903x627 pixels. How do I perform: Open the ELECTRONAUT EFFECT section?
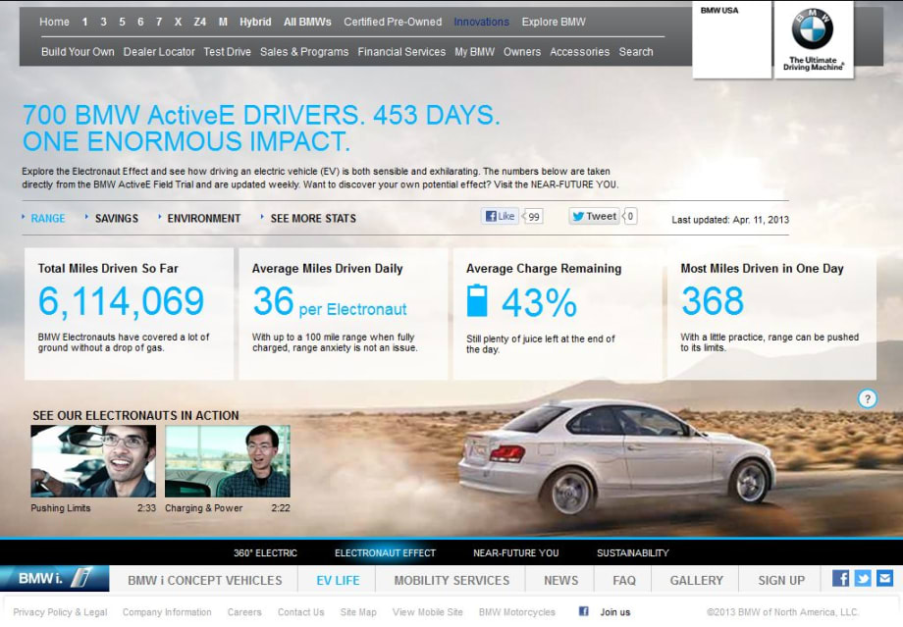point(386,552)
